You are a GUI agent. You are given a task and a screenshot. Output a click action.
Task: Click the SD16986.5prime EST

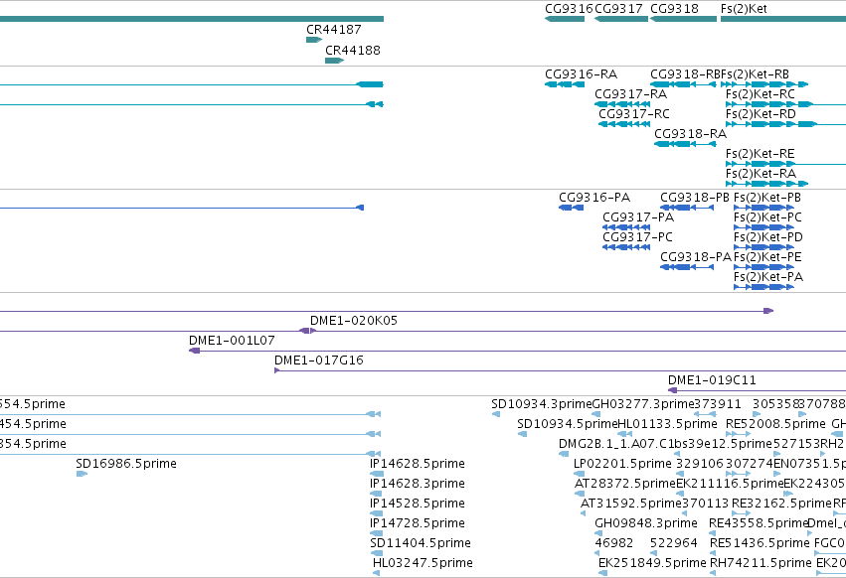pos(82,474)
